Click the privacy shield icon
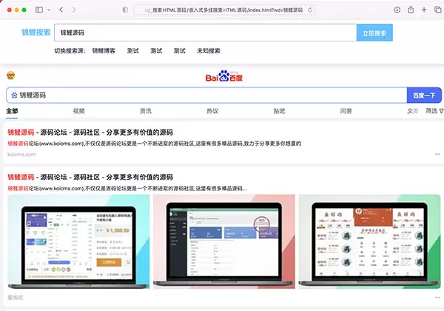The height and width of the screenshot is (311, 444). tap(125, 10)
